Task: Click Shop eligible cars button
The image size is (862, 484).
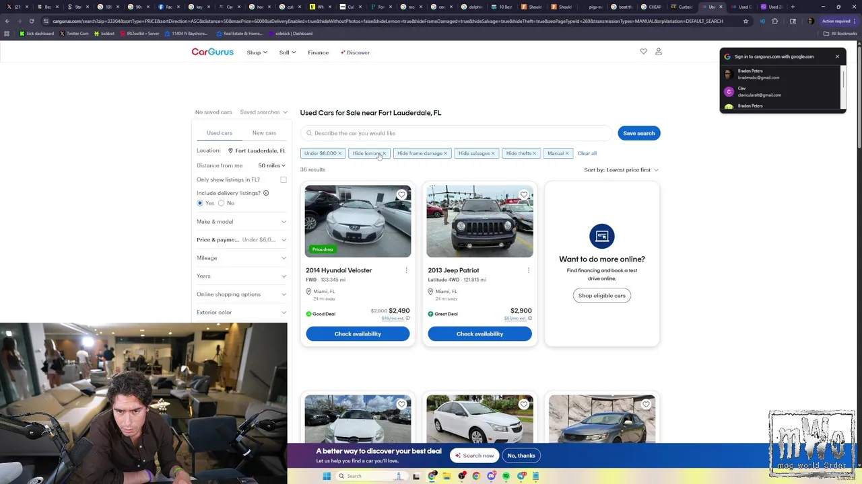Action: tap(602, 296)
